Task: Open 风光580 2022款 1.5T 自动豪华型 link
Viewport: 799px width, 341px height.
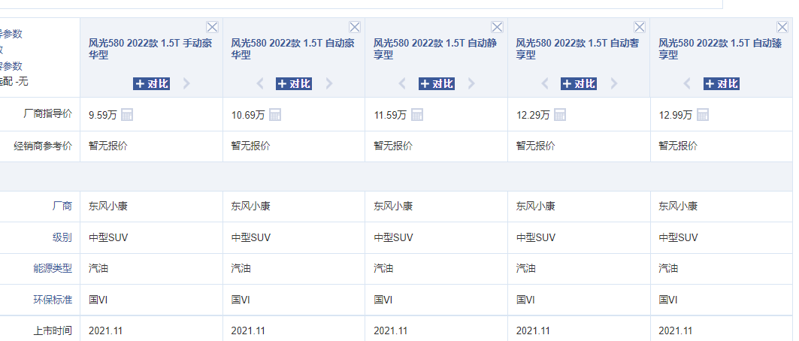Action: (292, 49)
